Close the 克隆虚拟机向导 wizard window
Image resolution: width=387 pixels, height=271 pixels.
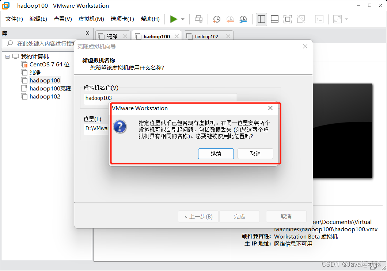[305, 46]
